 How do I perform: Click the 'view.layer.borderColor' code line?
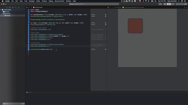(x=47, y=44)
